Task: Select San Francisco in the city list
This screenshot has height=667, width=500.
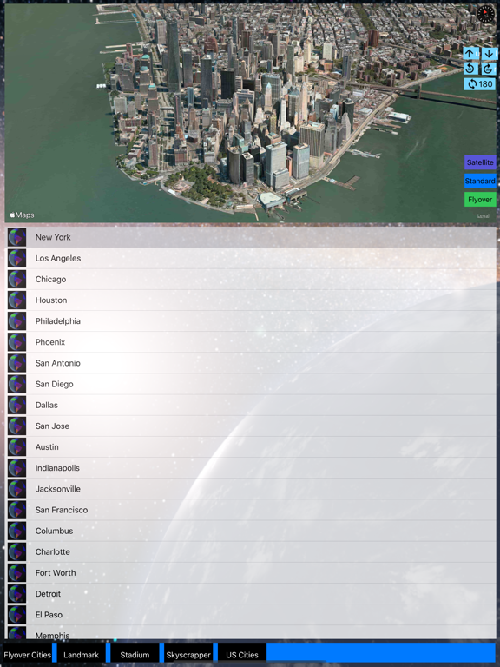Action: coord(251,510)
